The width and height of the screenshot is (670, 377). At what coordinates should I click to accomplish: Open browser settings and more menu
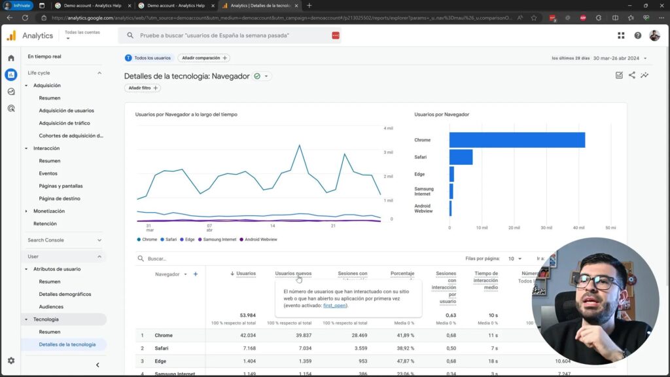tap(661, 18)
